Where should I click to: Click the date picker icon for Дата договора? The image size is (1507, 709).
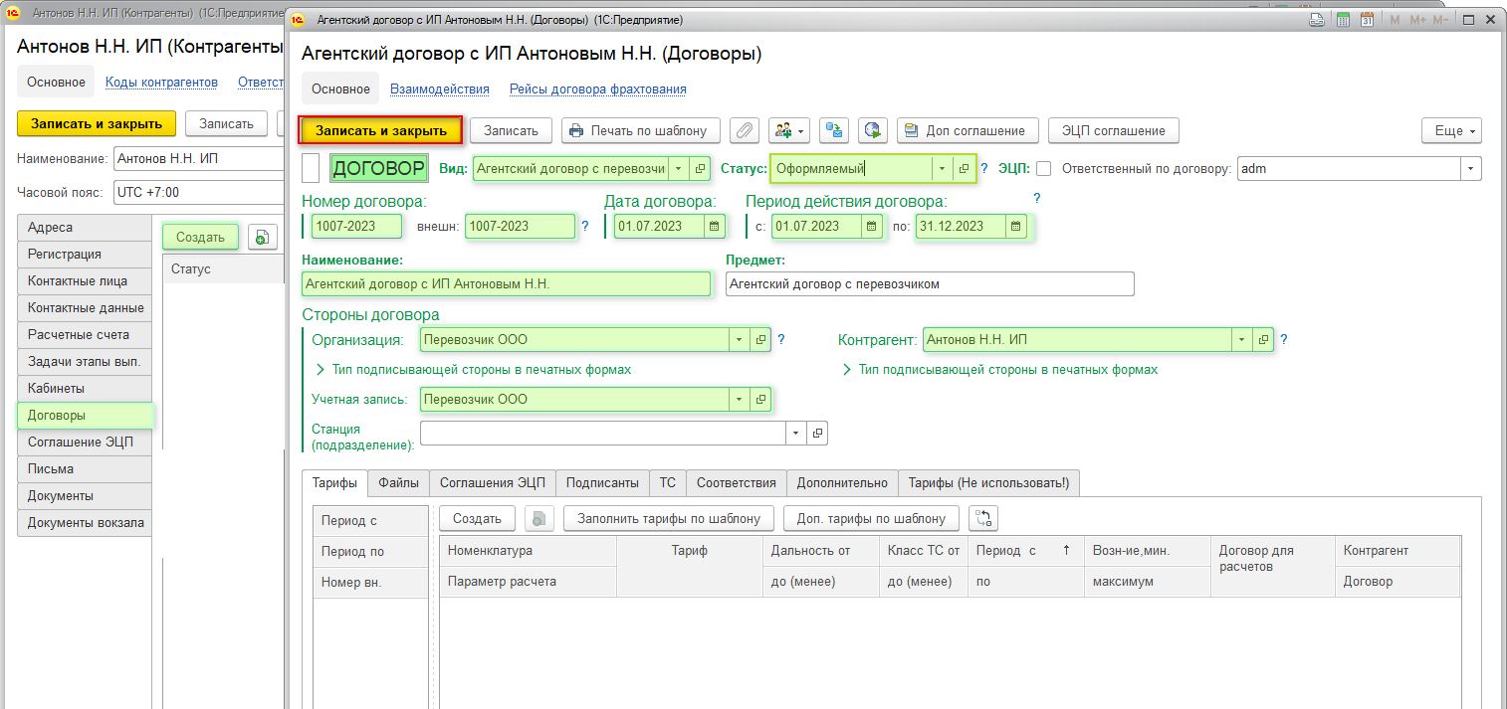pyautogui.click(x=715, y=226)
